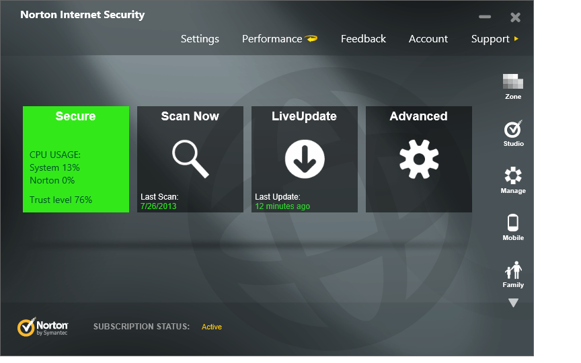Select the Mobile phone icon
Image resolution: width=581 pixels, height=363 pixels.
(x=513, y=223)
